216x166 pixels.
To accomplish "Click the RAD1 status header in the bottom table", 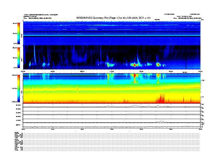I will (x=17, y=139).
